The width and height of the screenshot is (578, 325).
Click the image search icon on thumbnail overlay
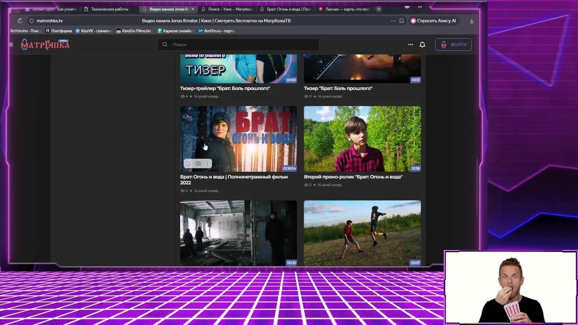[x=198, y=163]
